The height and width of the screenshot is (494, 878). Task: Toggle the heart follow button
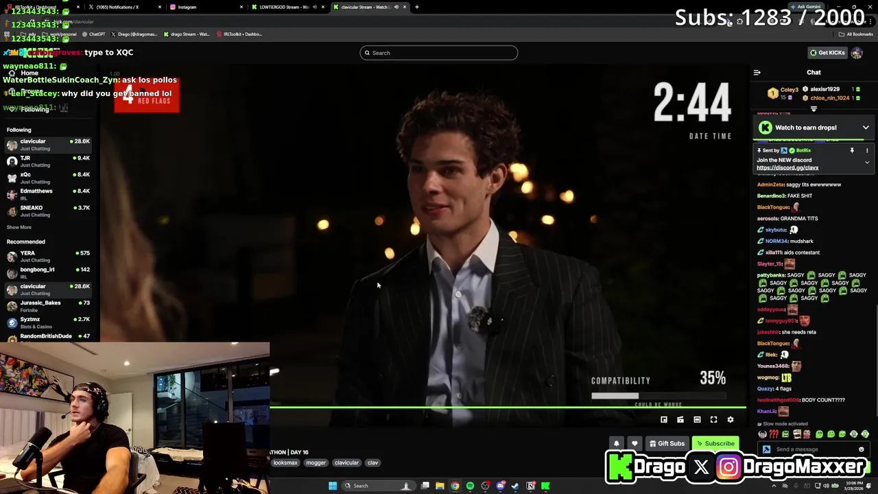pyautogui.click(x=634, y=444)
